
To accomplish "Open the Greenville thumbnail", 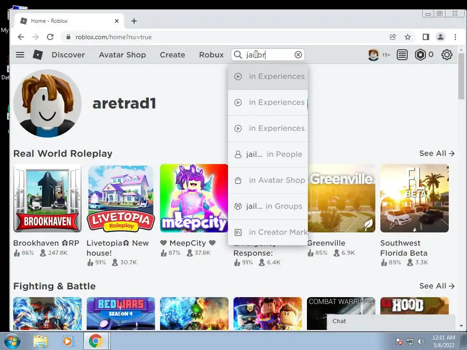I will coord(341,198).
